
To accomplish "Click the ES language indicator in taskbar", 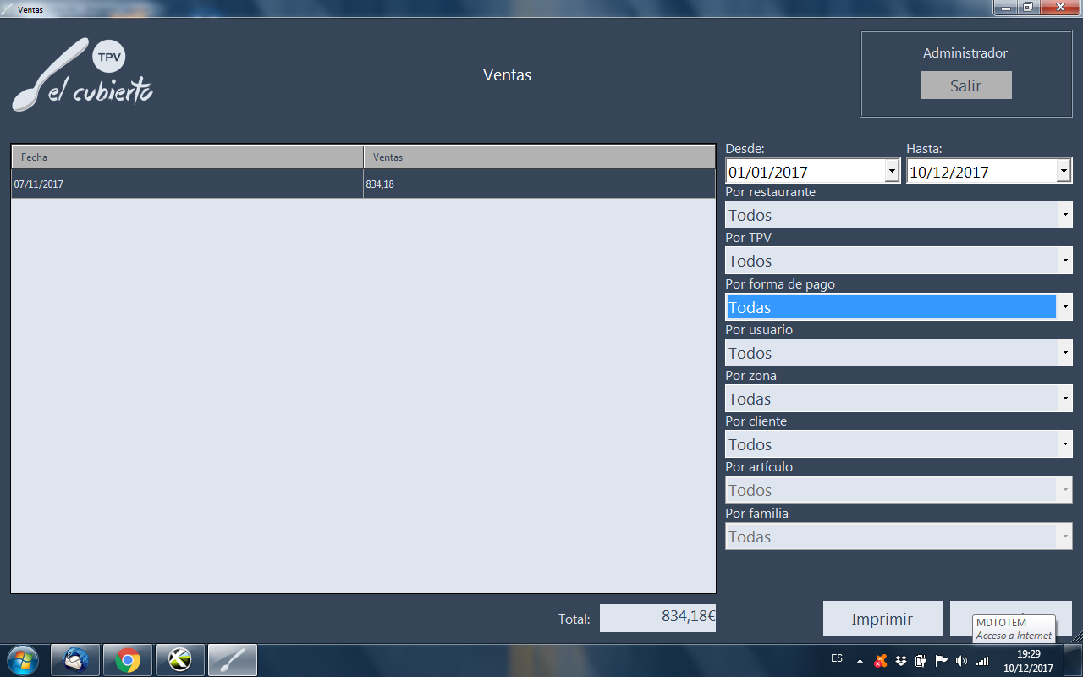I will coord(837,658).
